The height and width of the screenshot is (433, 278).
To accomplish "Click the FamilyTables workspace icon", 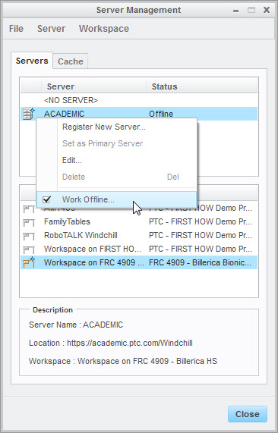I will point(29,222).
